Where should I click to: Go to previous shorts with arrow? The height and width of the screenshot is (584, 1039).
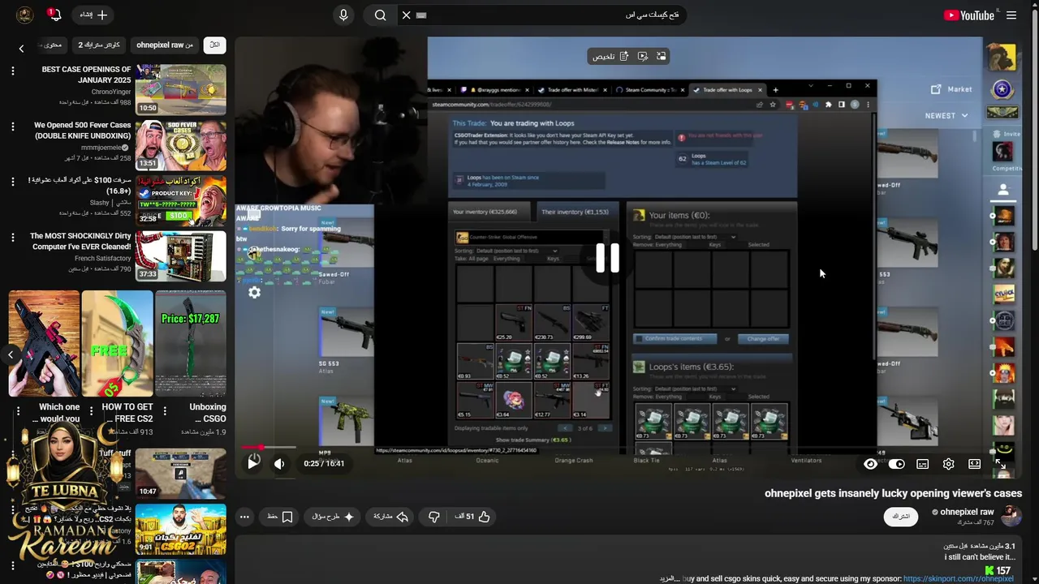(11, 354)
